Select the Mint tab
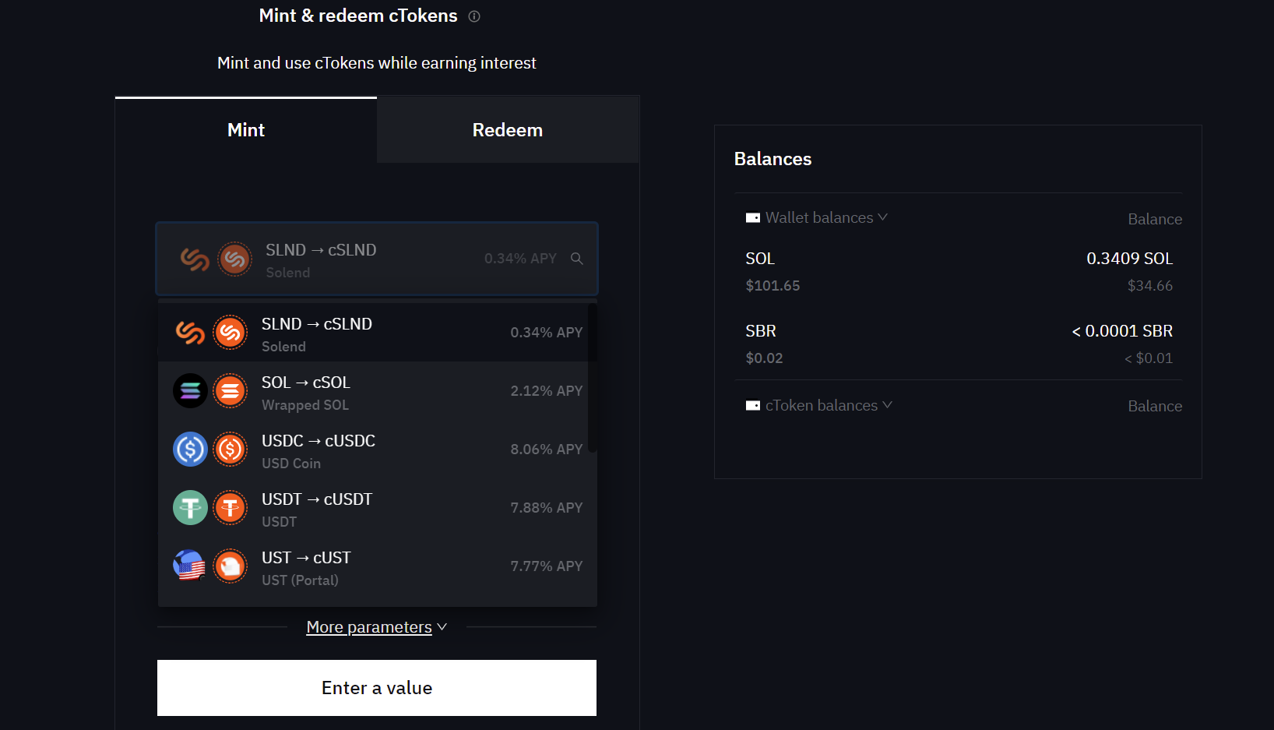Viewport: 1274px width, 730px height. point(246,130)
